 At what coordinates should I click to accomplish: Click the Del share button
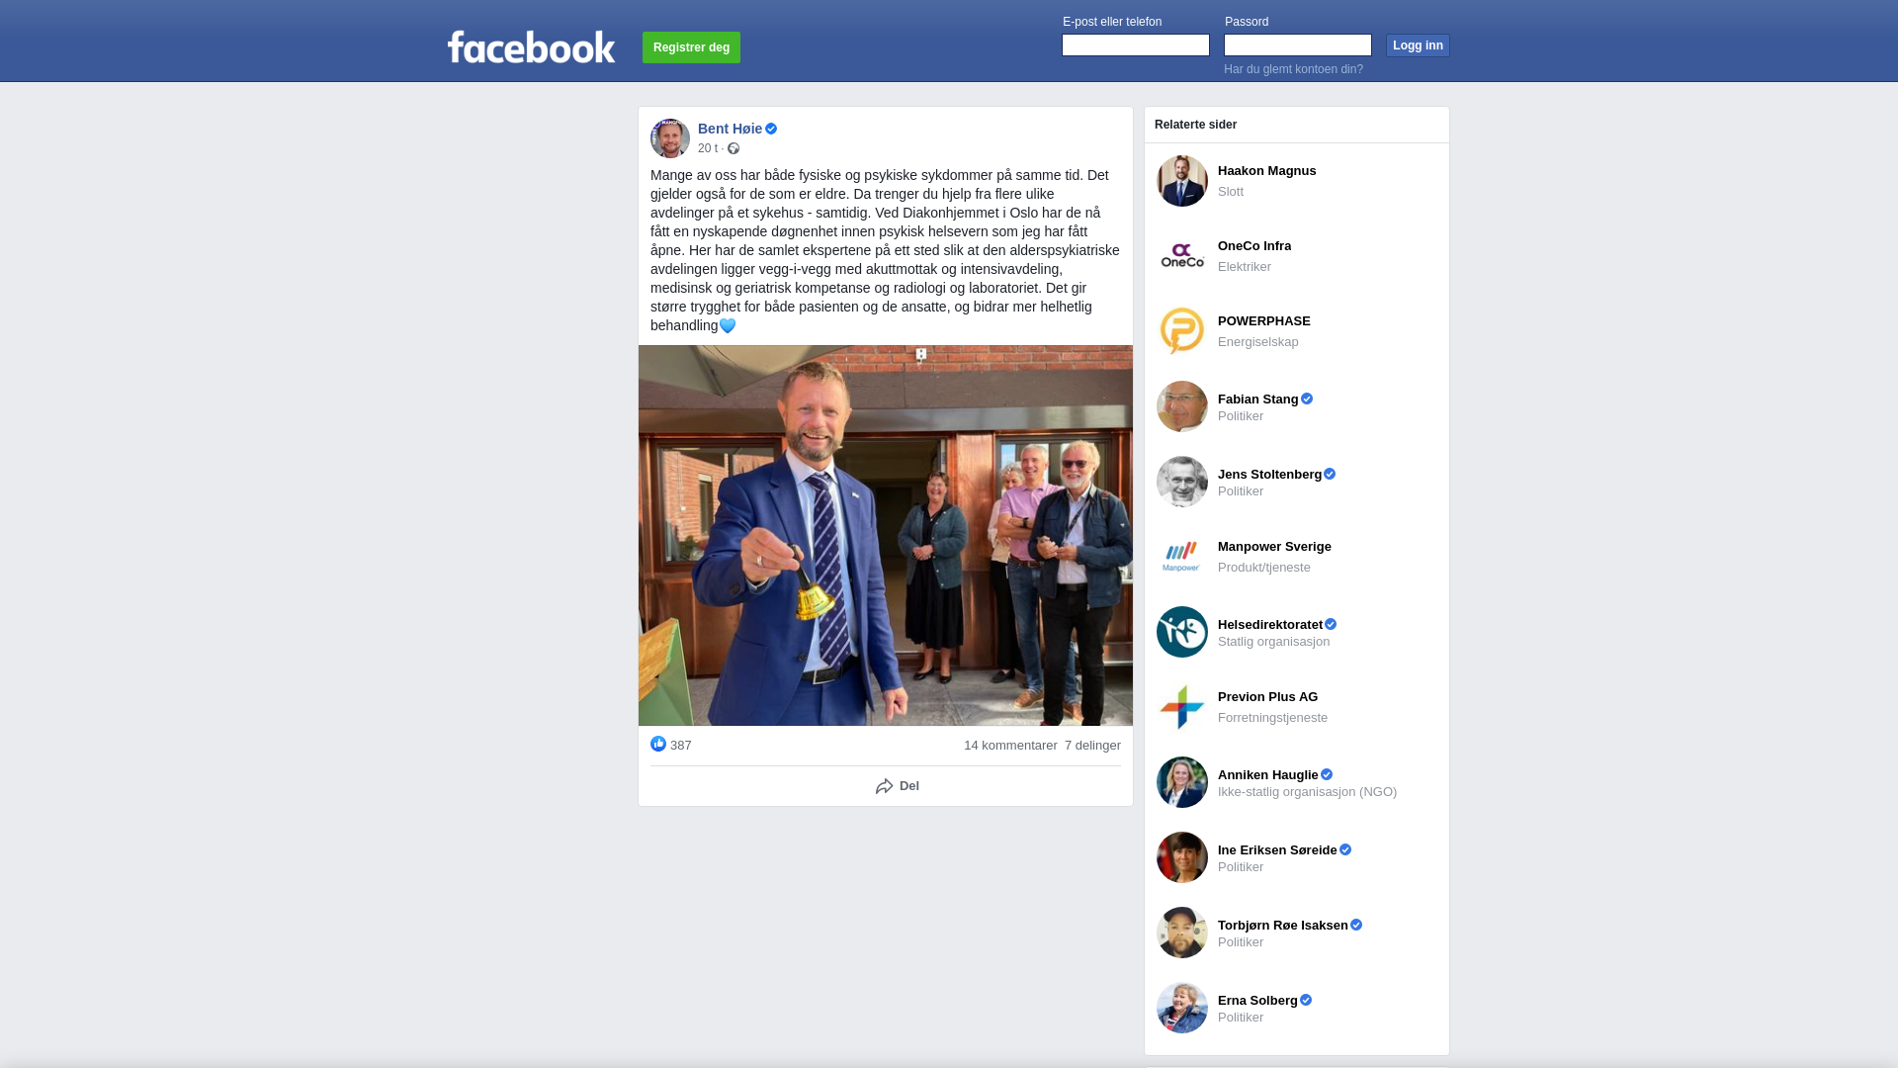pyautogui.click(x=898, y=786)
